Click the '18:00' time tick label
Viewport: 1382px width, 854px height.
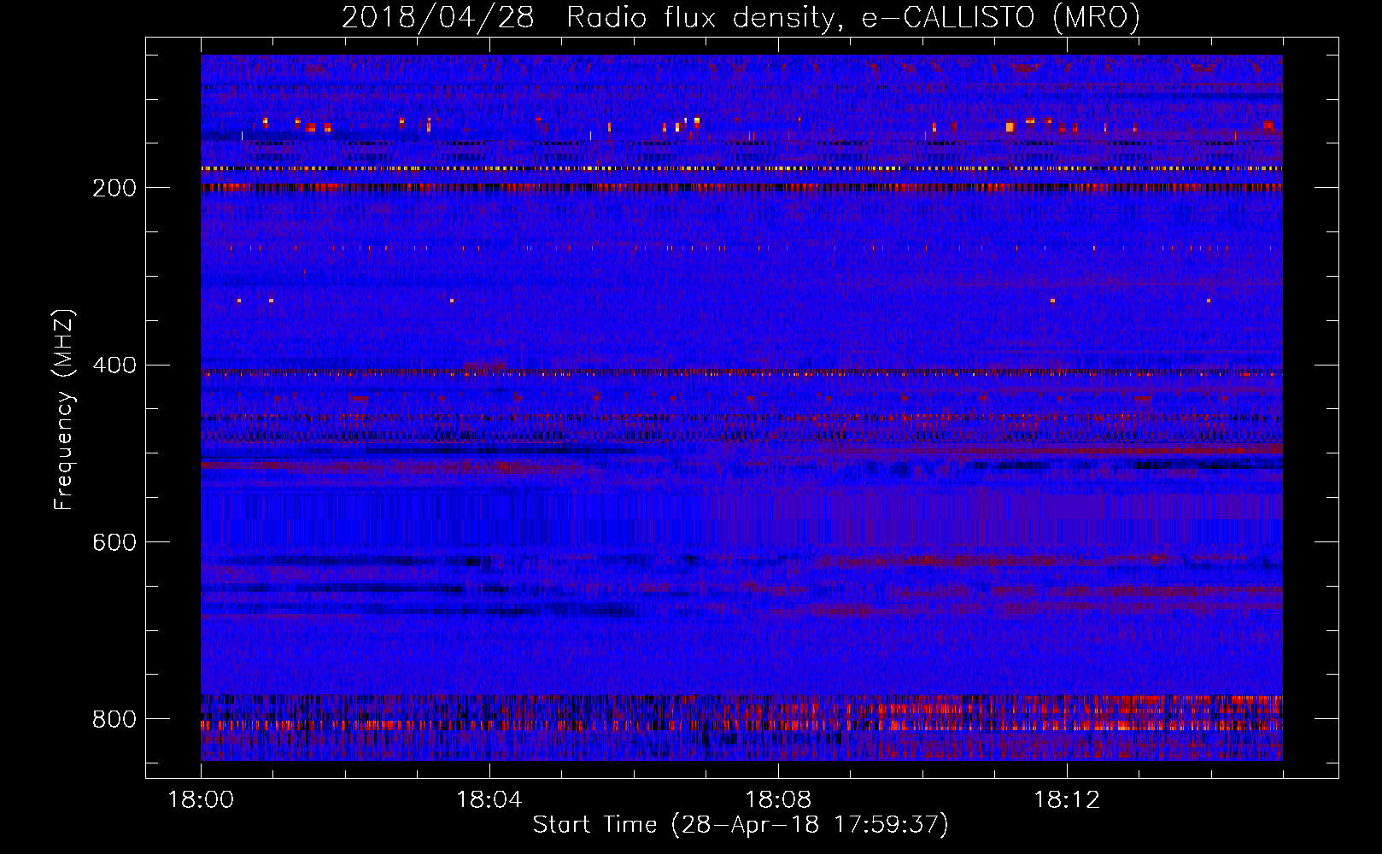coord(201,800)
